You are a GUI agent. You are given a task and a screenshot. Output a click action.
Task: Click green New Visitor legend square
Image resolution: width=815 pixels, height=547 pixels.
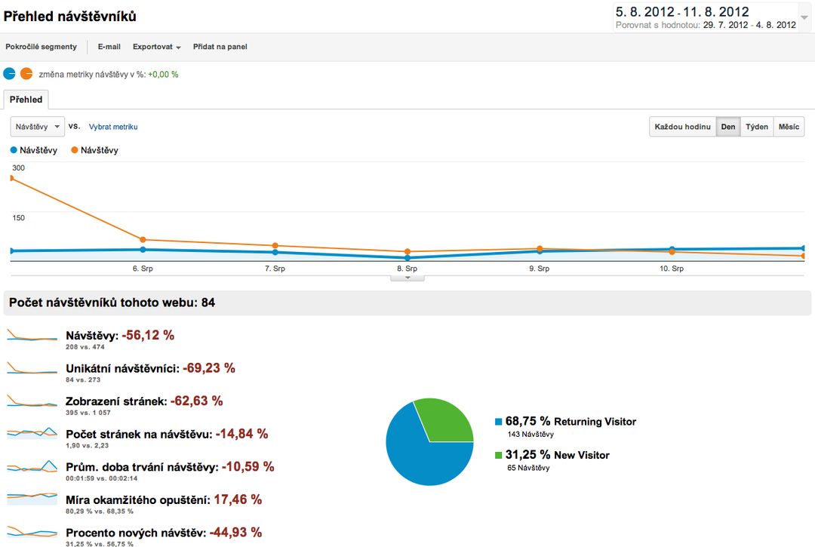498,455
